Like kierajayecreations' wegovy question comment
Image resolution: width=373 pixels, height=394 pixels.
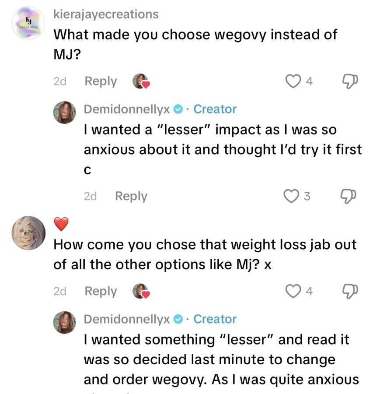pos(293,81)
